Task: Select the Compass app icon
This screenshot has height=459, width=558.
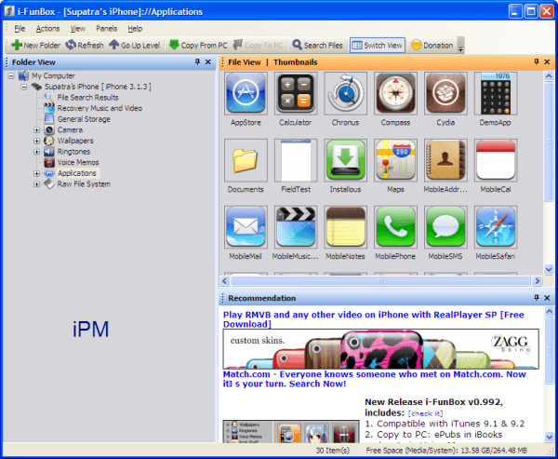Action: point(395,93)
